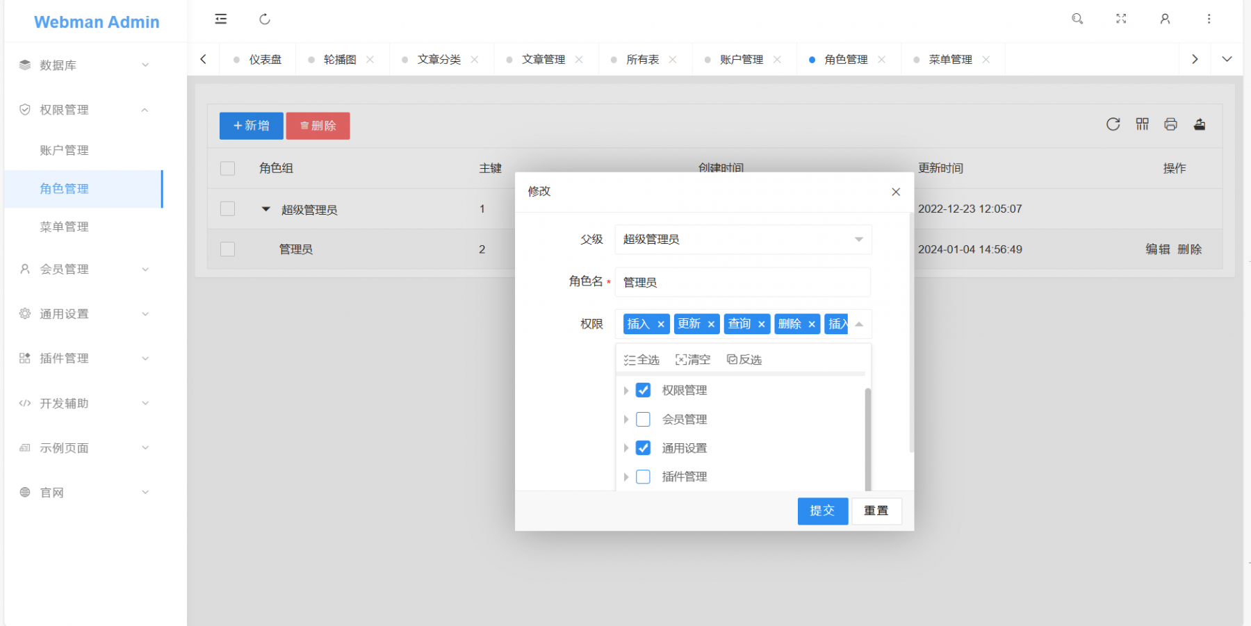1251x626 pixels.
Task: Click into the 角色名 input field
Action: coord(743,282)
